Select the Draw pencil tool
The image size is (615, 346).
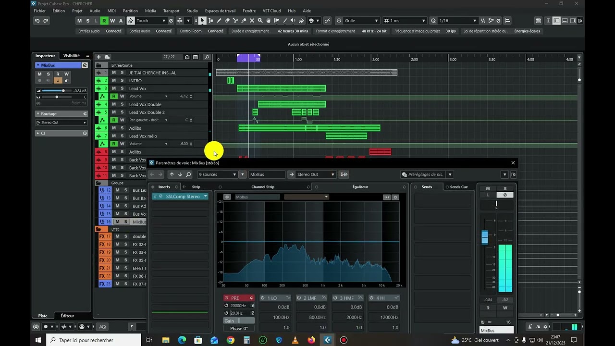(219, 21)
